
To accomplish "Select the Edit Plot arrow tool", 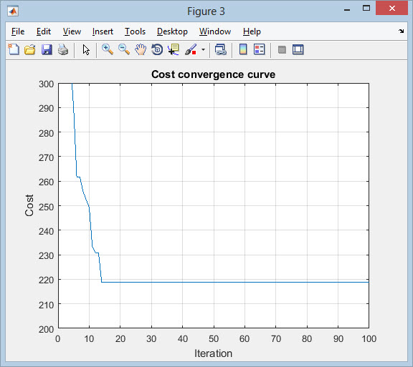I will click(86, 49).
